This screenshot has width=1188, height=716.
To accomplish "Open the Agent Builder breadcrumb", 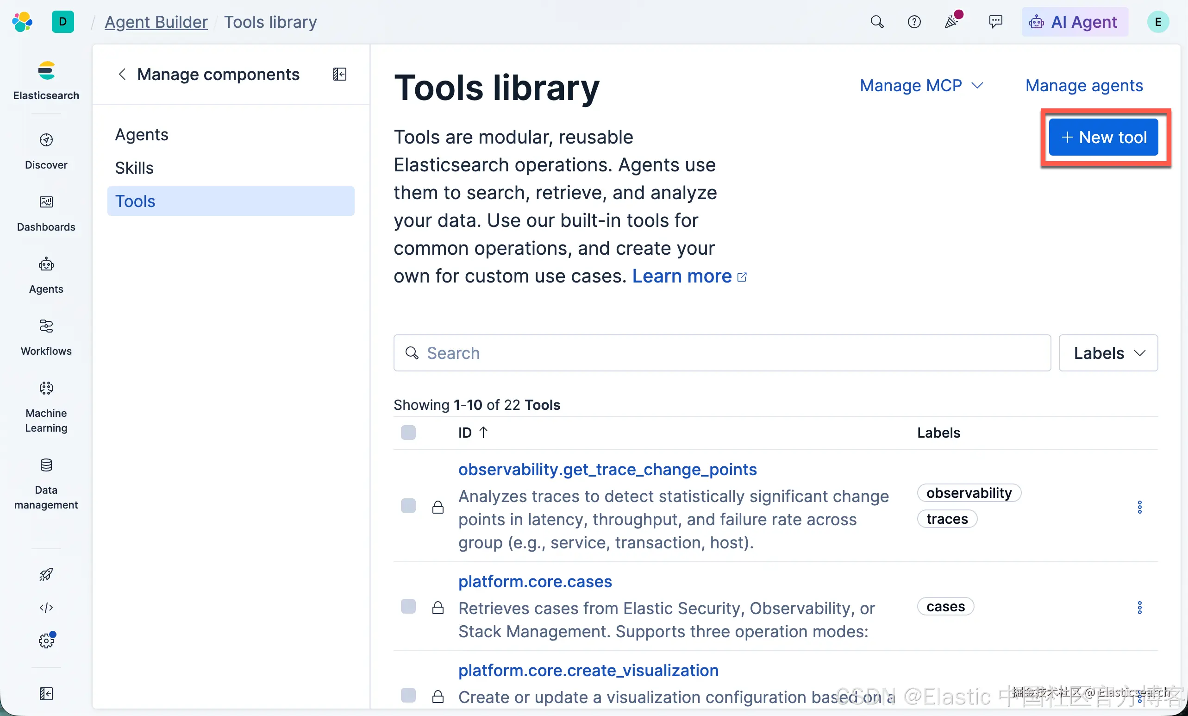I will click(x=156, y=22).
